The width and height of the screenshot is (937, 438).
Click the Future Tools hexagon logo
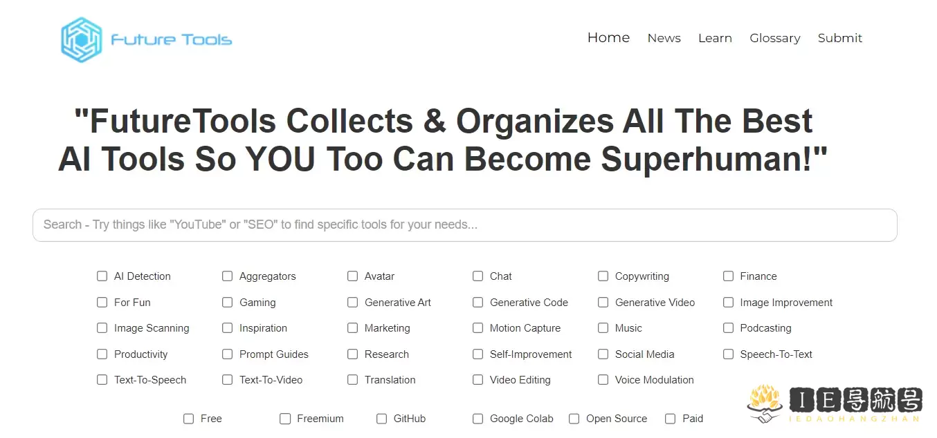(81, 39)
